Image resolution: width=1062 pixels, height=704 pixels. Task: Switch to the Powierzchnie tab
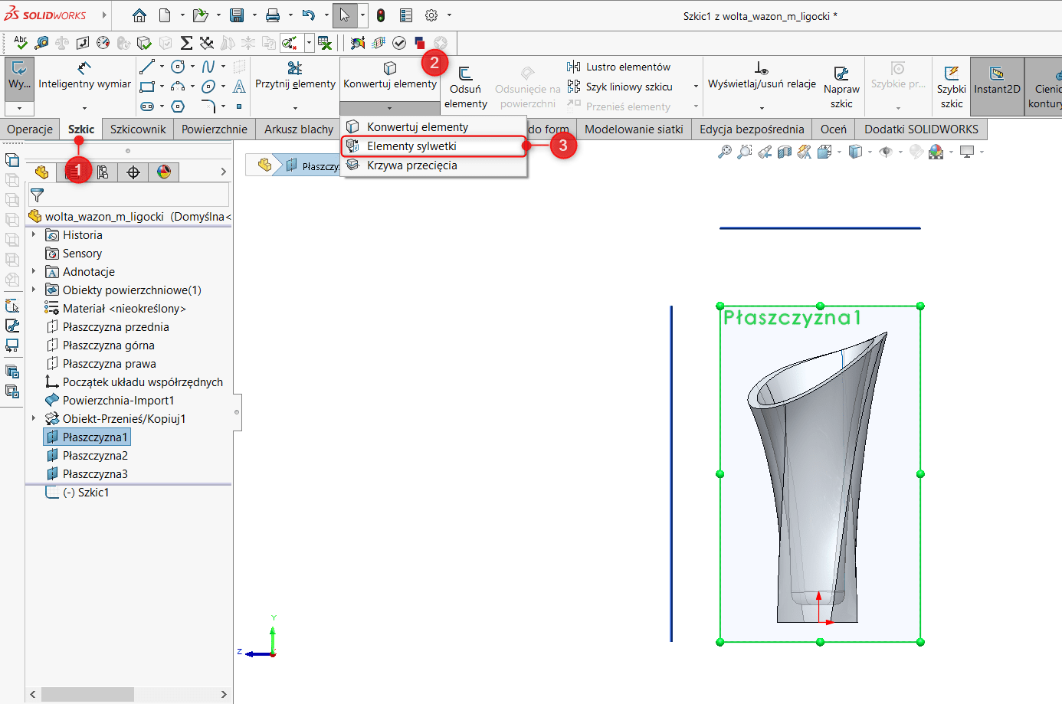pos(214,129)
